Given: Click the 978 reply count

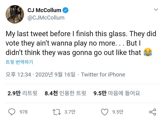Looking at the screenshot, I should coord(23,112).
